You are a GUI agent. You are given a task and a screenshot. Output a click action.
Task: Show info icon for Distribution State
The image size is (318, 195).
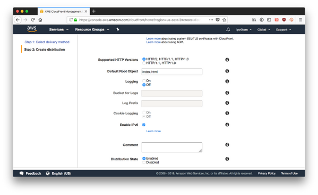point(227,159)
